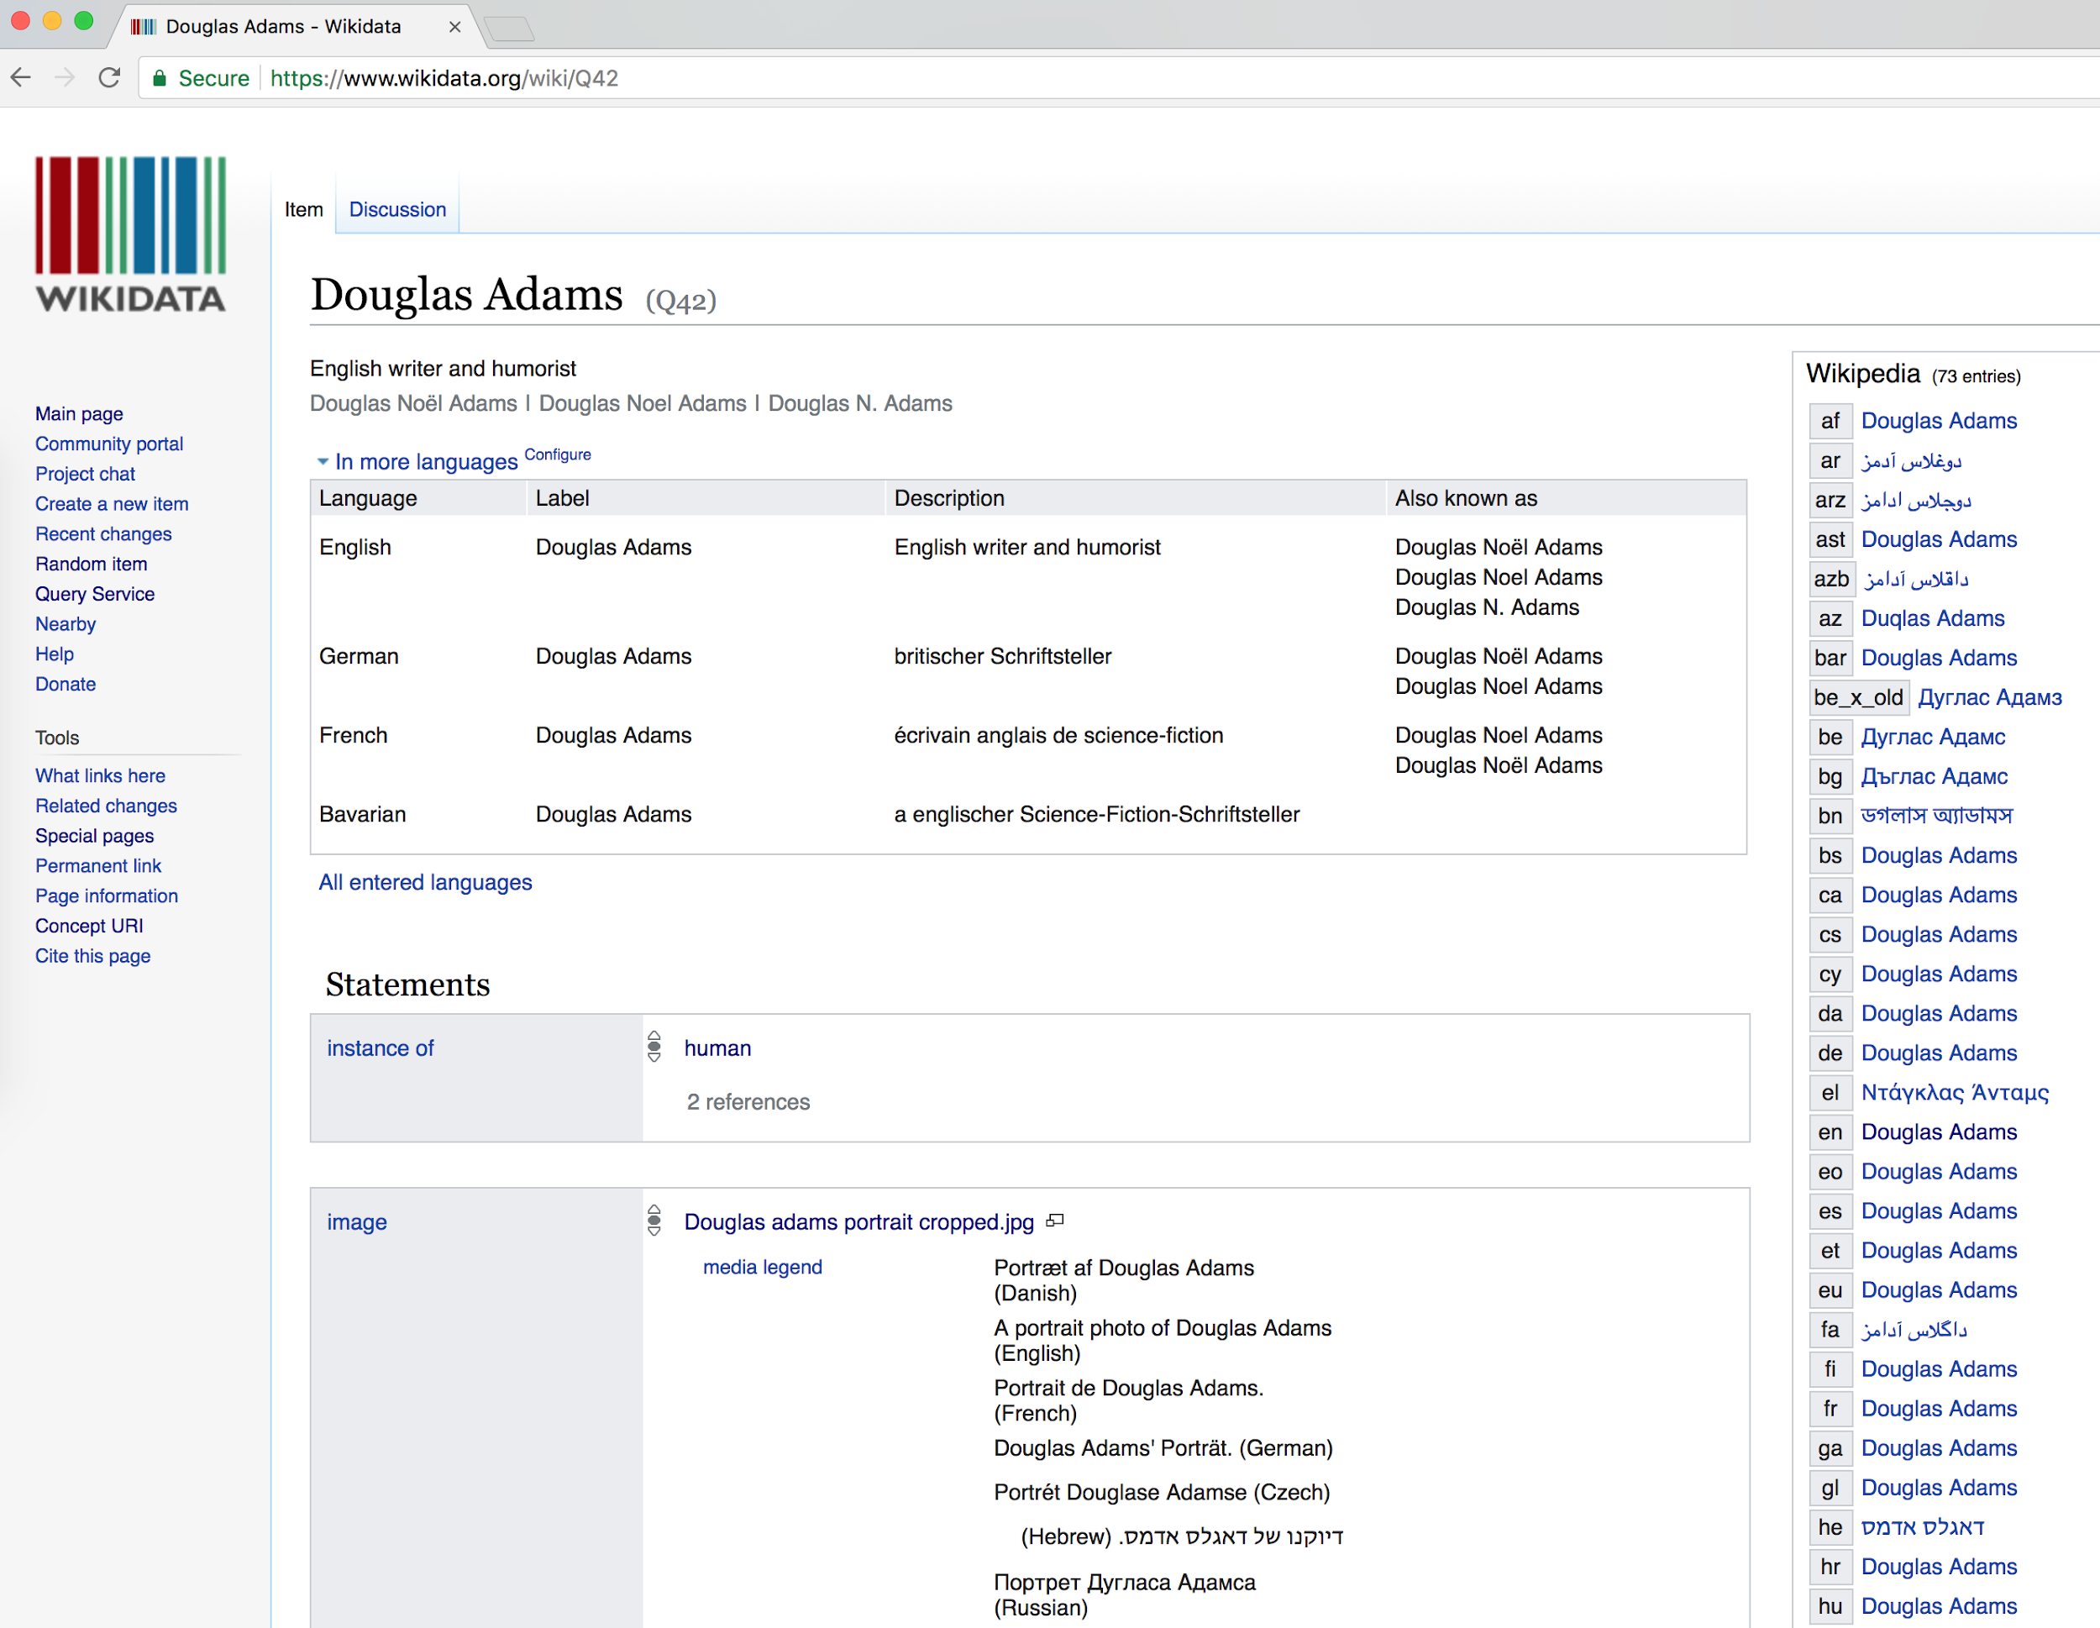This screenshot has width=2100, height=1628.
Task: Click rank selector icon for image statement
Action: (654, 1221)
